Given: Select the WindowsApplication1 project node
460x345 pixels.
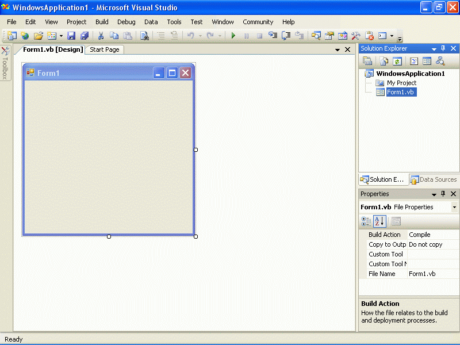Looking at the screenshot, I should click(x=411, y=74).
